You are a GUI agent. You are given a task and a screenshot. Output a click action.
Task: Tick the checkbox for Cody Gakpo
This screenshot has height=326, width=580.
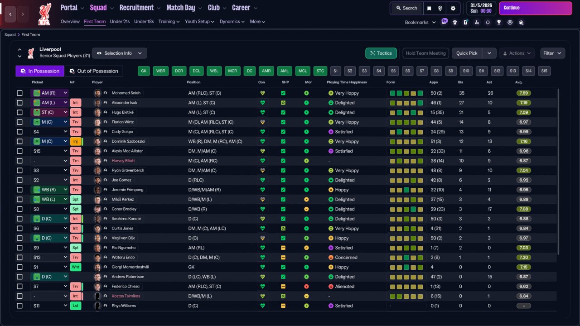[x=19, y=132]
